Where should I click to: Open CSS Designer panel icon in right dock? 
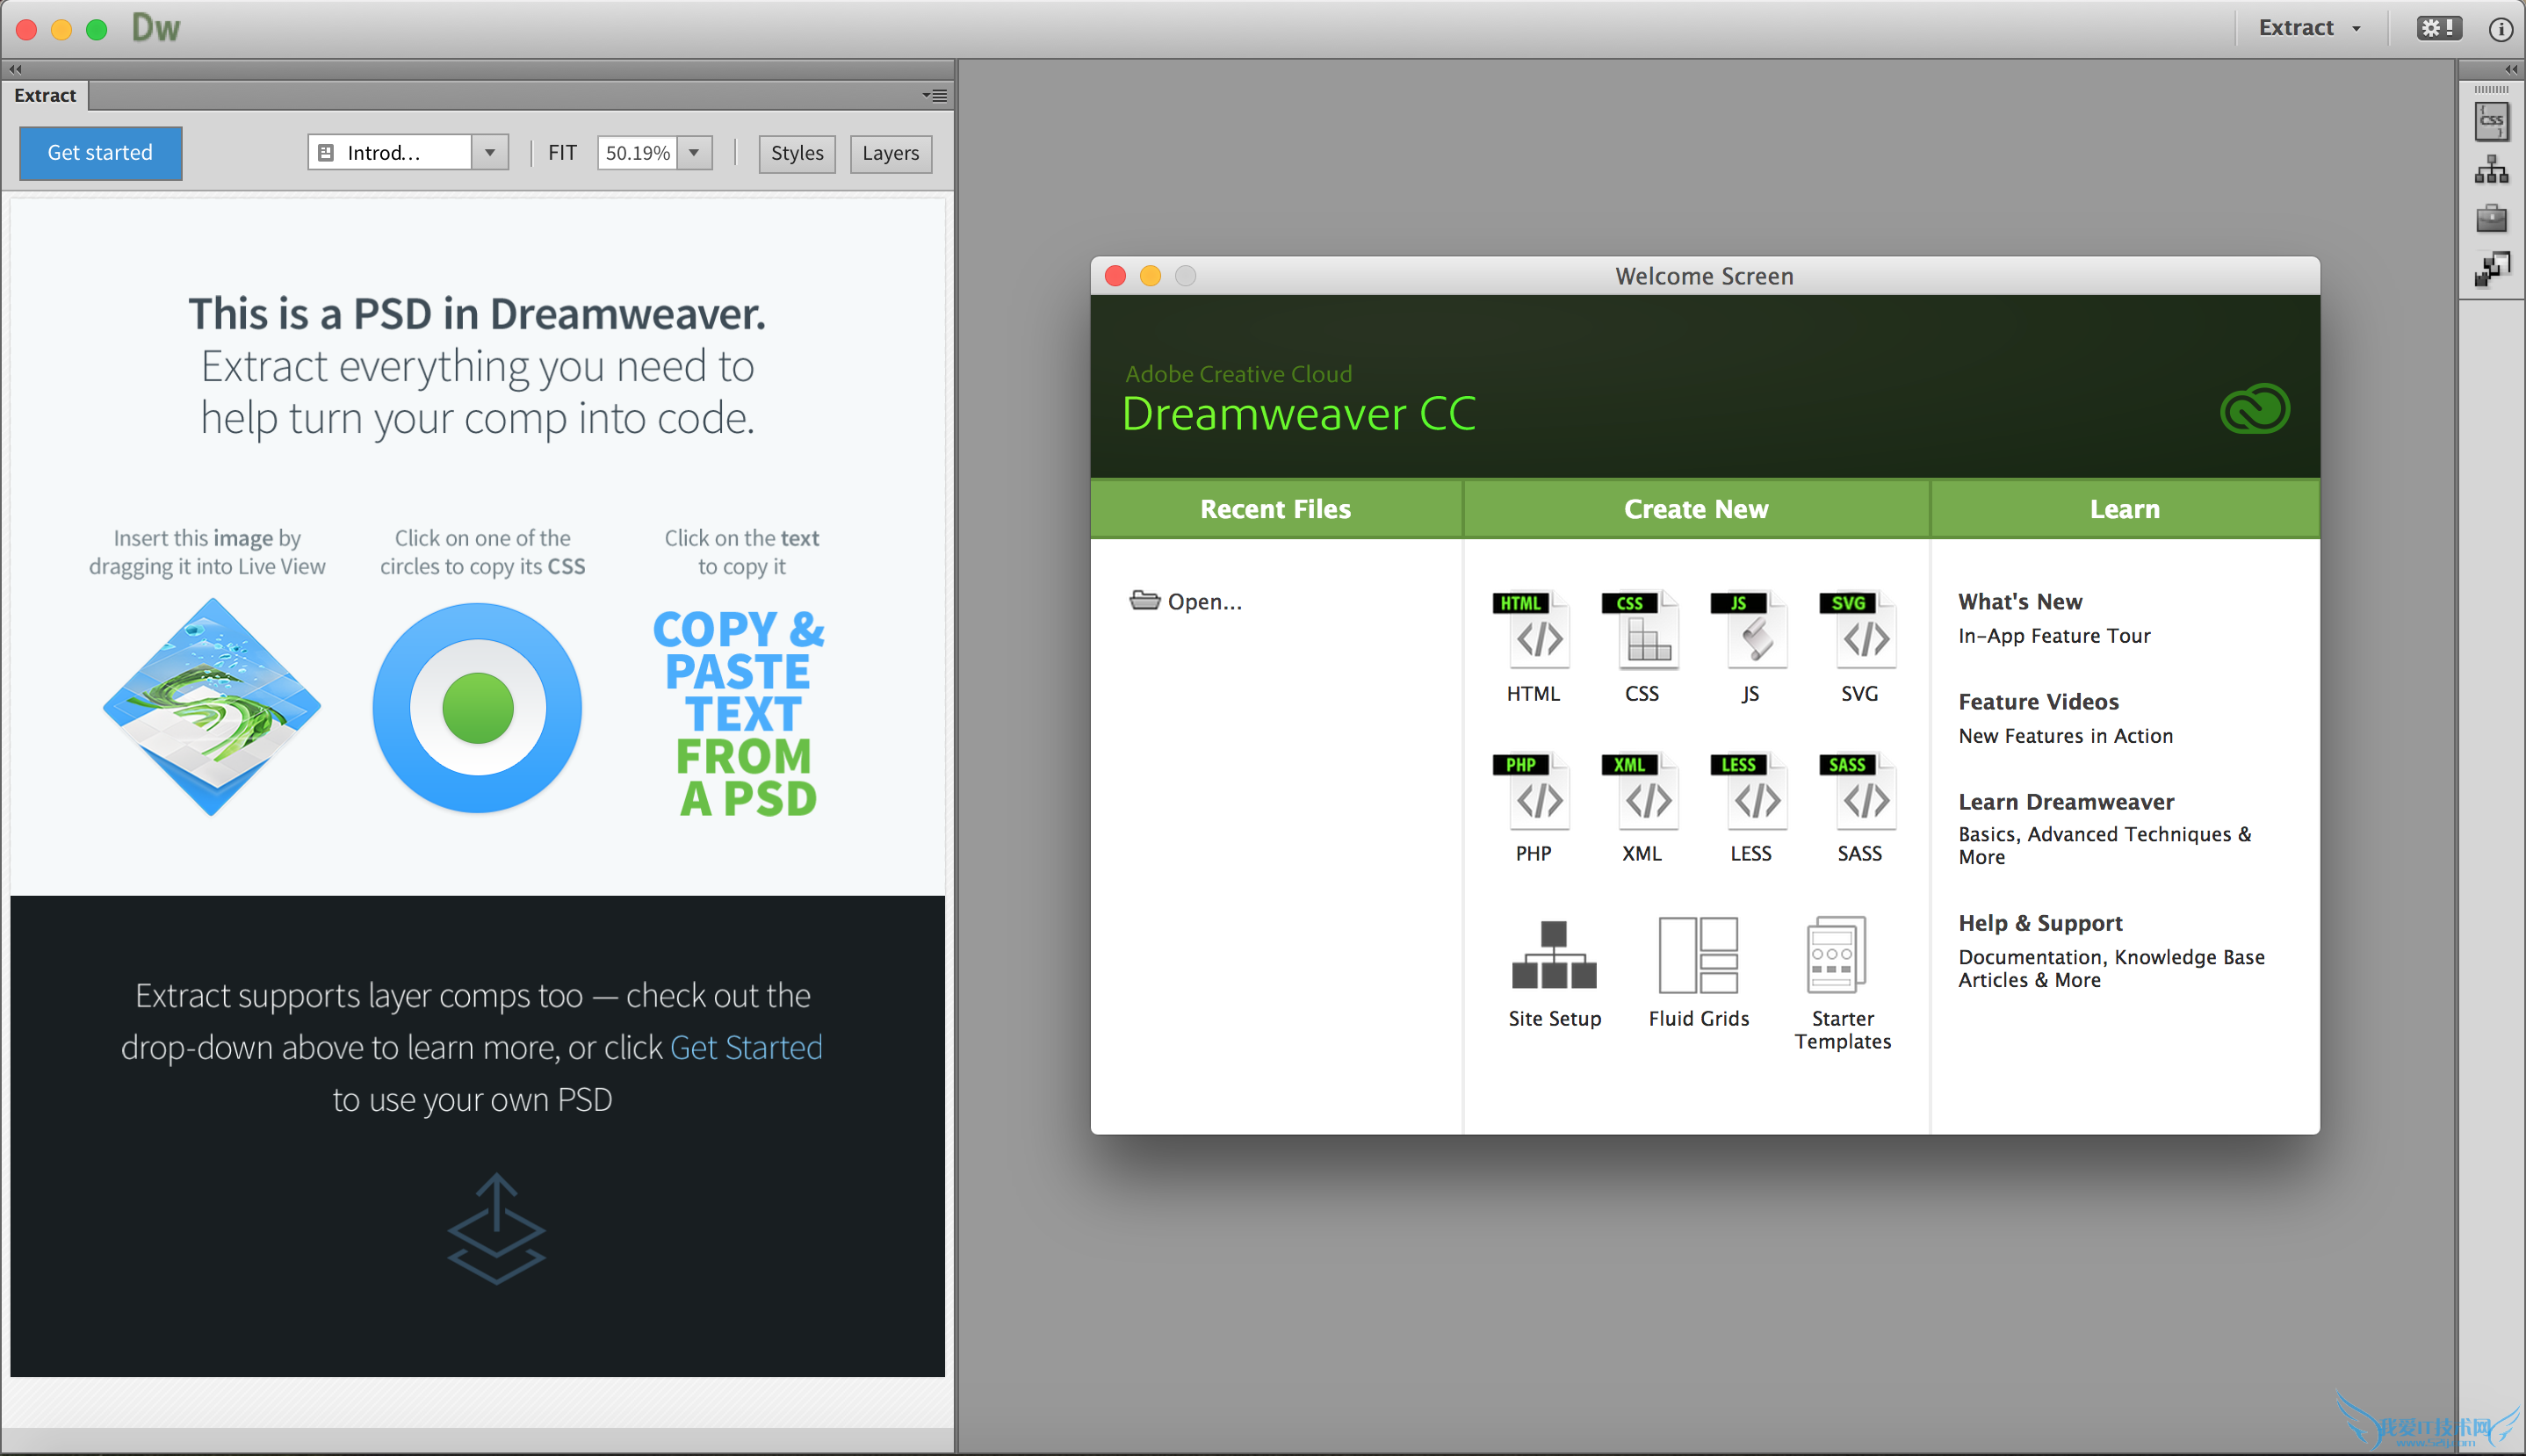[x=2490, y=122]
